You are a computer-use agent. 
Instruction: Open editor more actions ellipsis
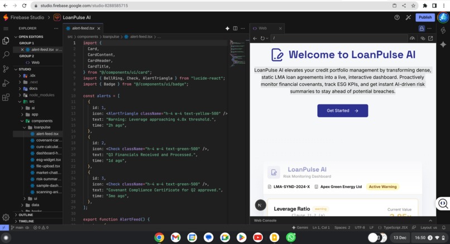coord(243,28)
